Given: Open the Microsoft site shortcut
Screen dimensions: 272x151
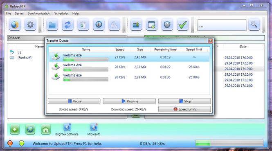Looking at the screenshot, I should 94,130.
